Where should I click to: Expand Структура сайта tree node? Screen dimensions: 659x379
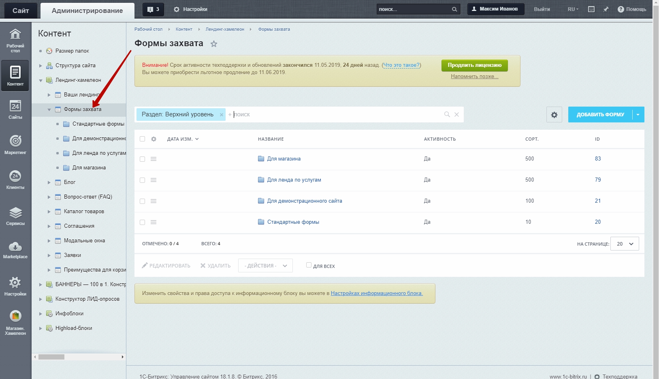click(x=41, y=66)
